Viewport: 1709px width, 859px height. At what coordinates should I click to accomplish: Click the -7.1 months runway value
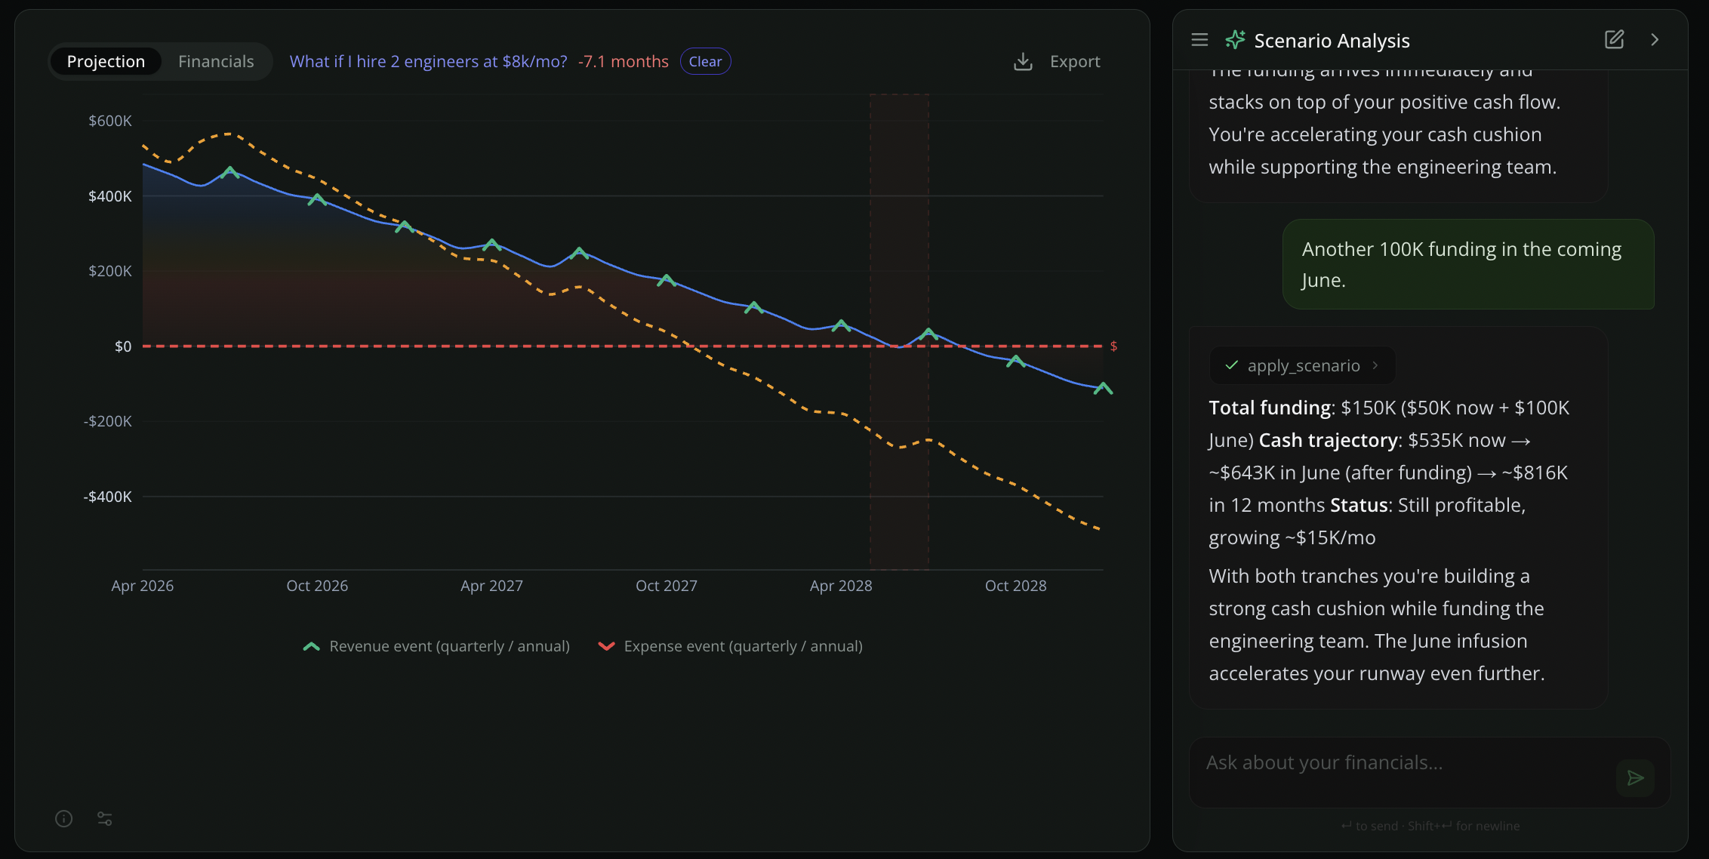623,61
